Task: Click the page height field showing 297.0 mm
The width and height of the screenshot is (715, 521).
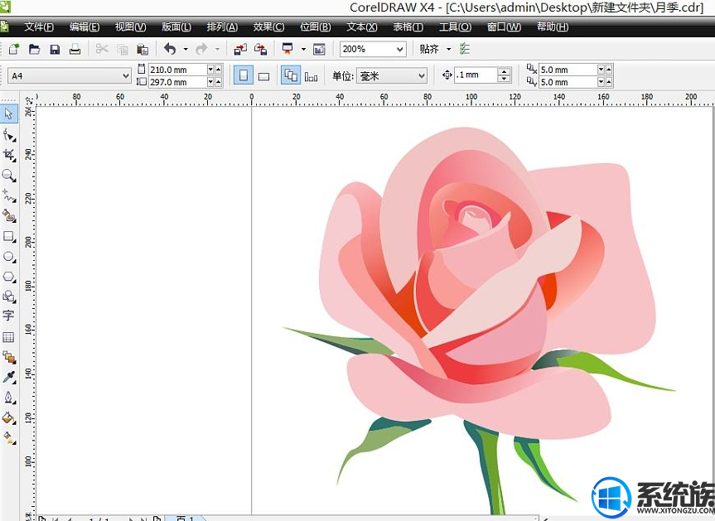Action: click(x=178, y=82)
